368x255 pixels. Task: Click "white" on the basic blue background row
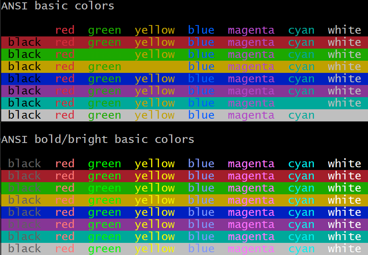pyautogui.click(x=344, y=79)
